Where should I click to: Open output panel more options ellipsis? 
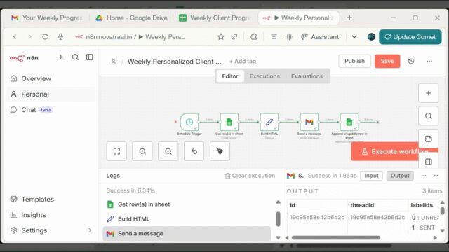coord(424,176)
